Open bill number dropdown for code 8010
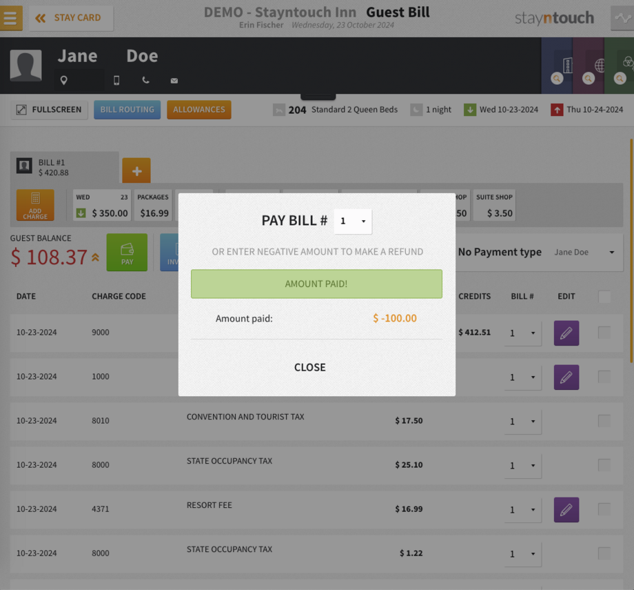 point(523,422)
